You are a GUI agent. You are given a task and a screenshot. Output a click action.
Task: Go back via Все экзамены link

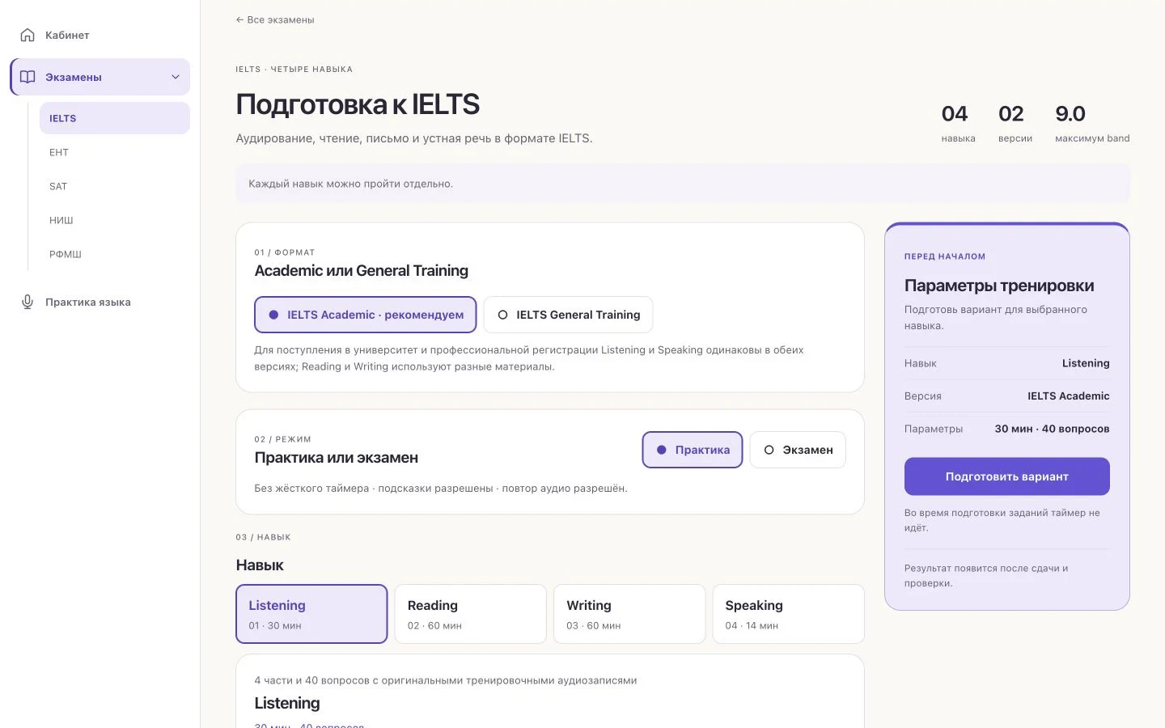coord(275,19)
